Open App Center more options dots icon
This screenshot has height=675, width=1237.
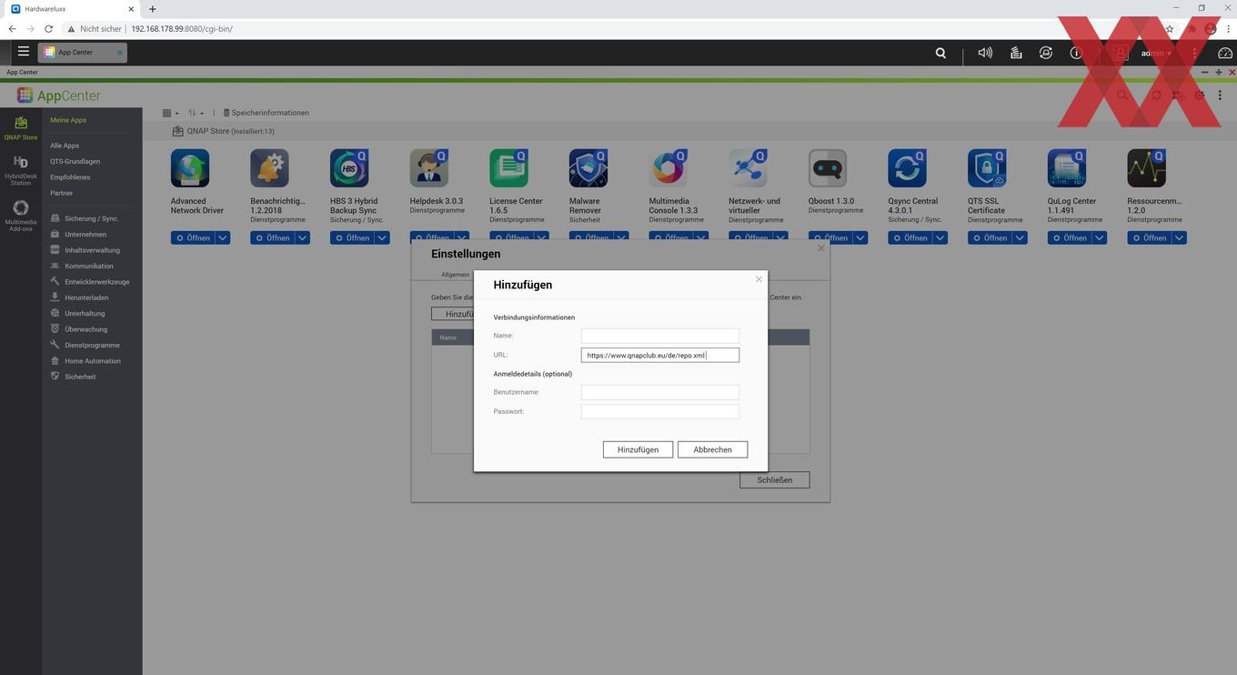pyautogui.click(x=1220, y=96)
